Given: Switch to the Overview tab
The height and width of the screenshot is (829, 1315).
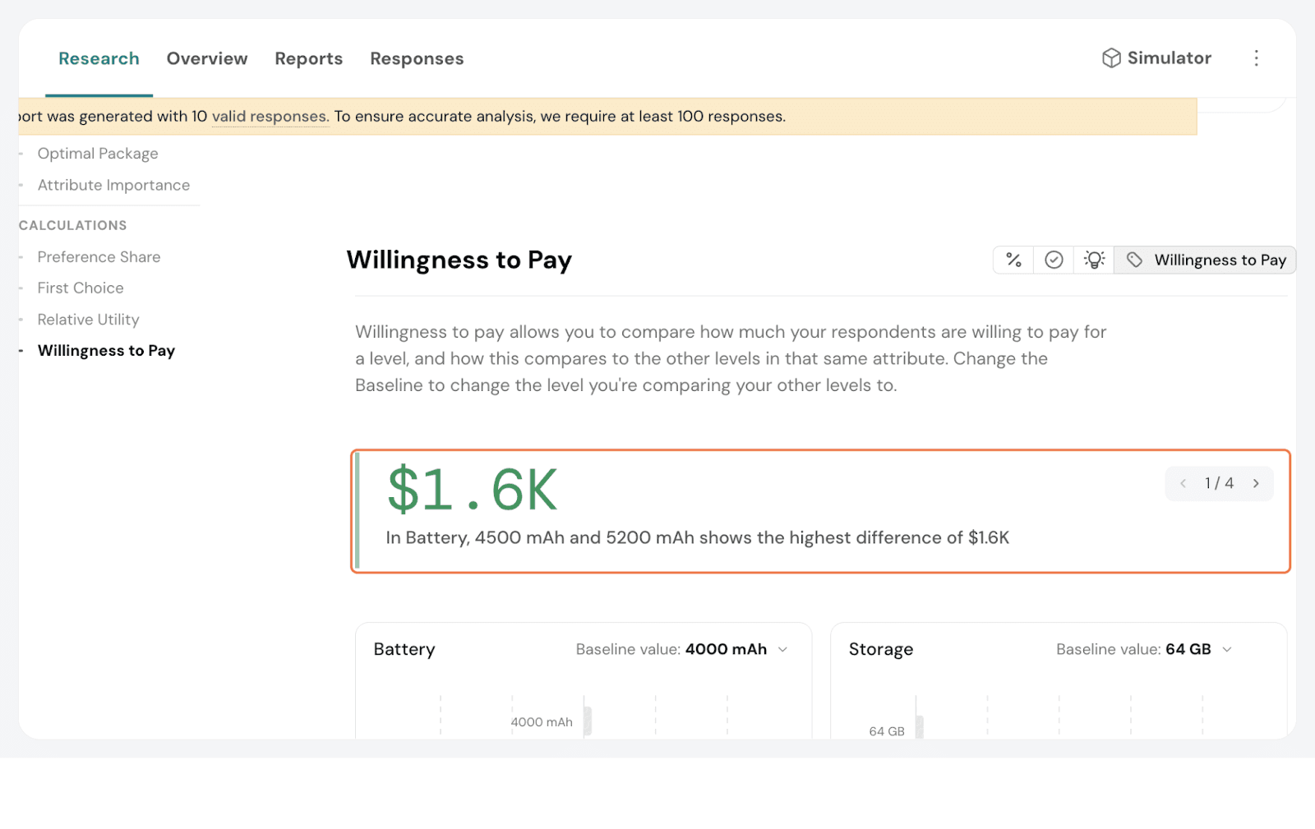Looking at the screenshot, I should [207, 59].
